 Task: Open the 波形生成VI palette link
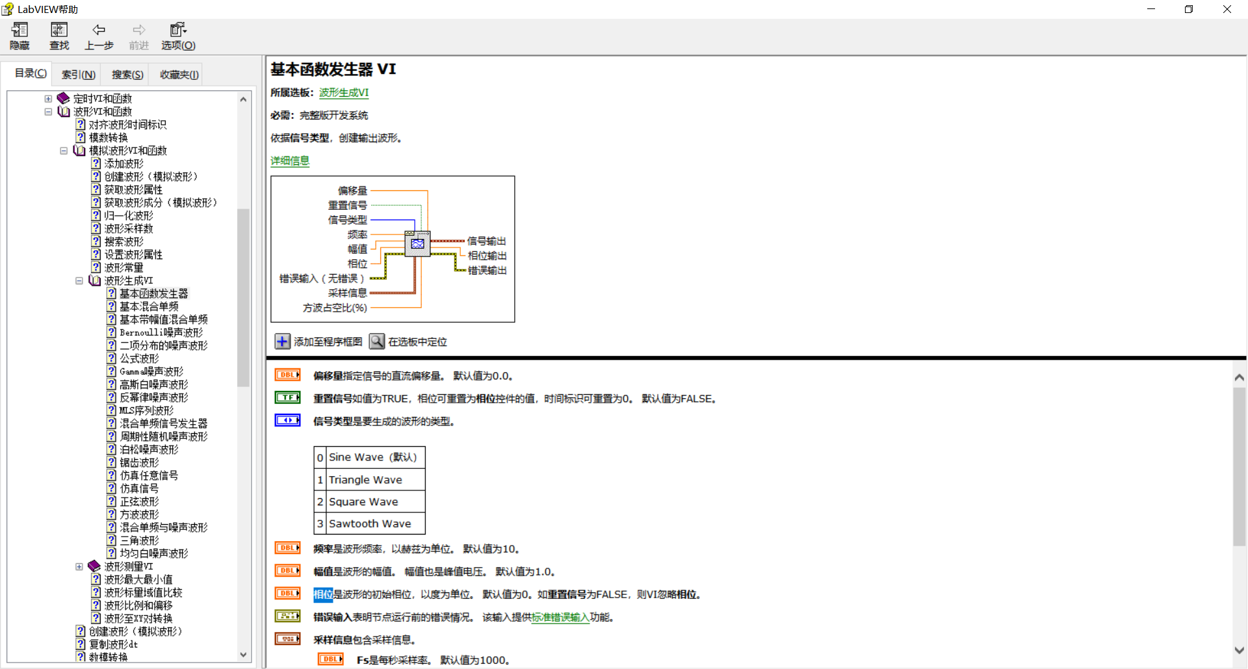tap(344, 92)
